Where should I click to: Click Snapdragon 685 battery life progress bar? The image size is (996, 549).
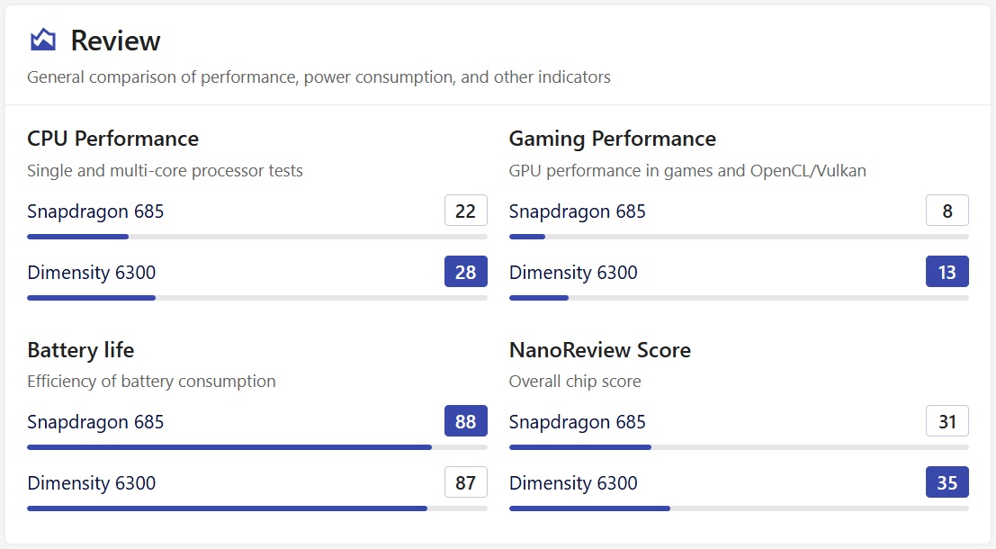256,447
